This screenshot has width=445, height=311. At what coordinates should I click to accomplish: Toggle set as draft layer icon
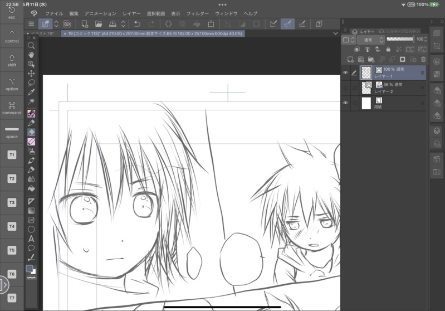click(378, 50)
